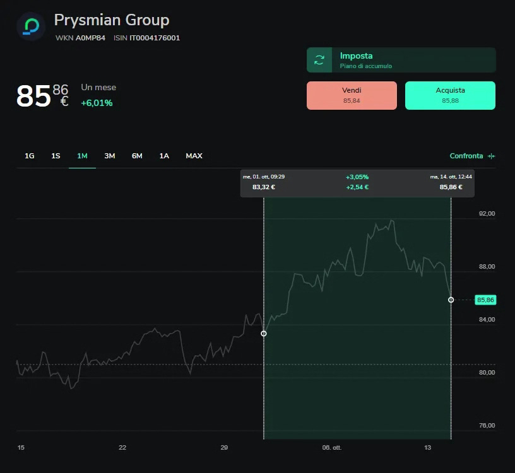Switch chart to 3M range
The width and height of the screenshot is (515, 473).
[110, 156]
